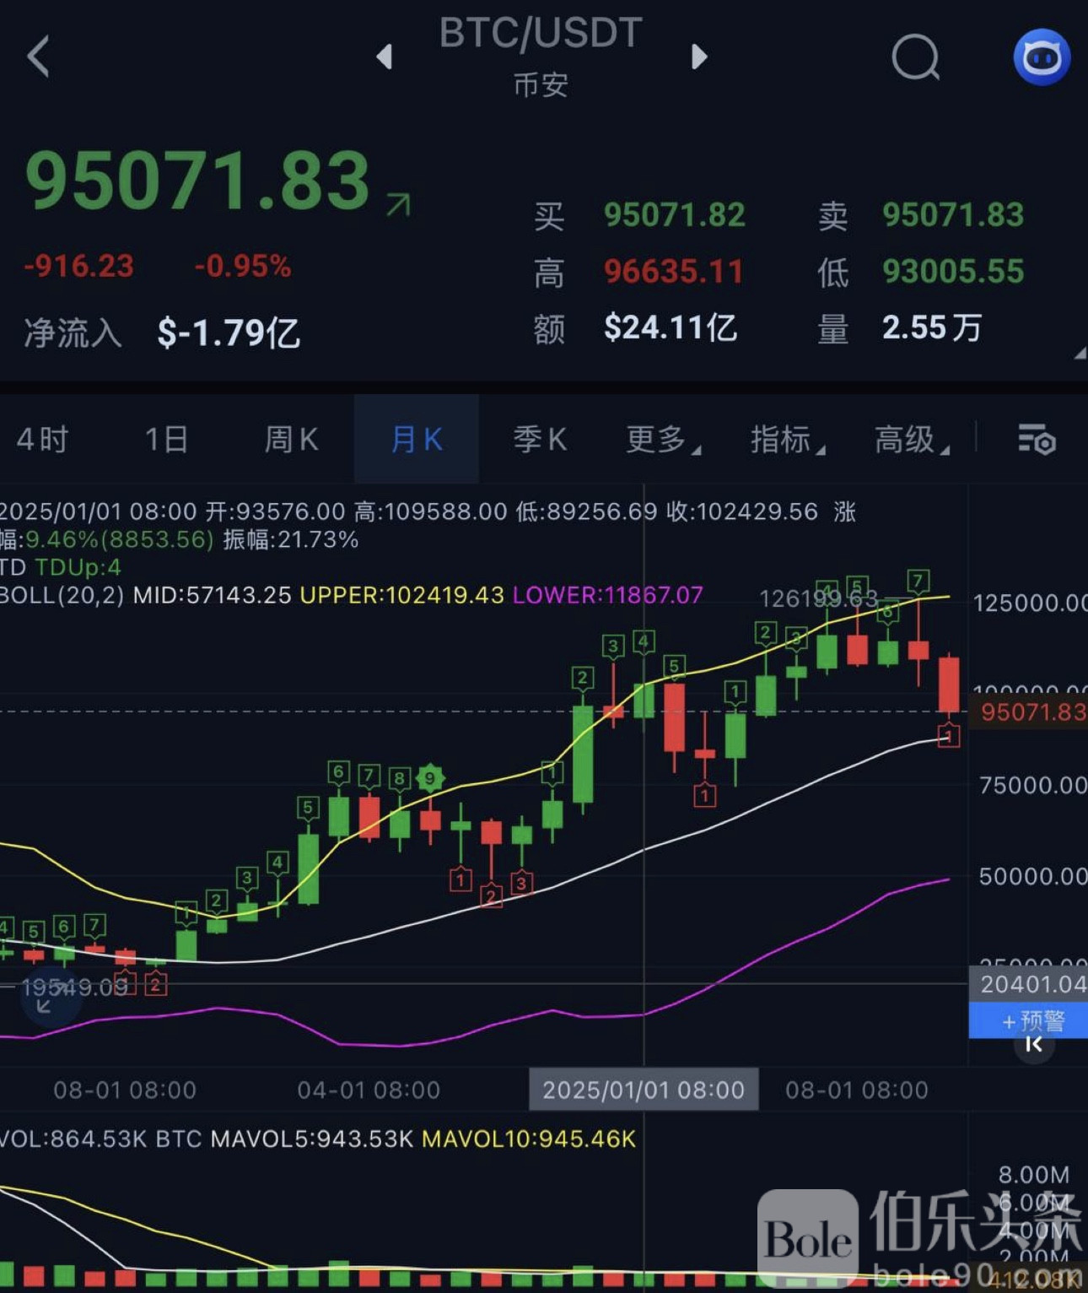Open the search magnifier icon
This screenshot has width=1088, height=1293.
click(x=915, y=57)
